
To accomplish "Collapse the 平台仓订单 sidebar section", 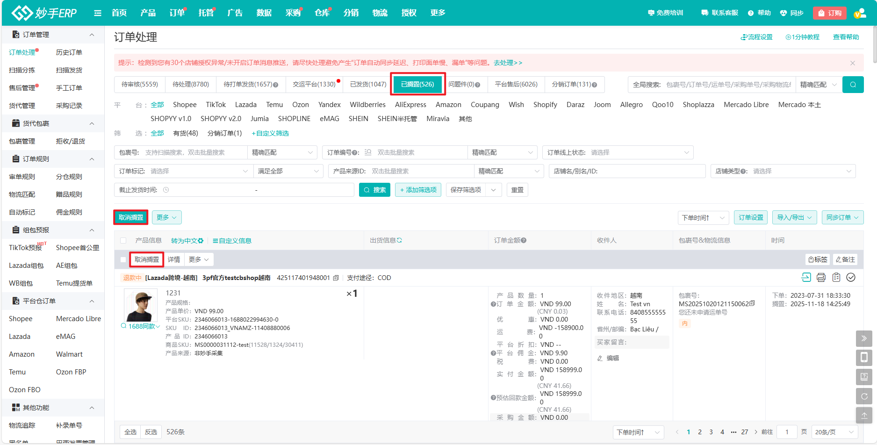I will (92, 301).
